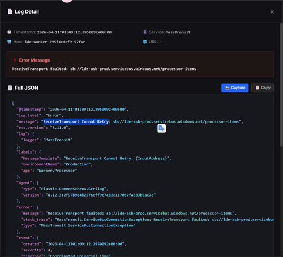
Task: Click the agent "version" hash line
Action: tap(88, 195)
